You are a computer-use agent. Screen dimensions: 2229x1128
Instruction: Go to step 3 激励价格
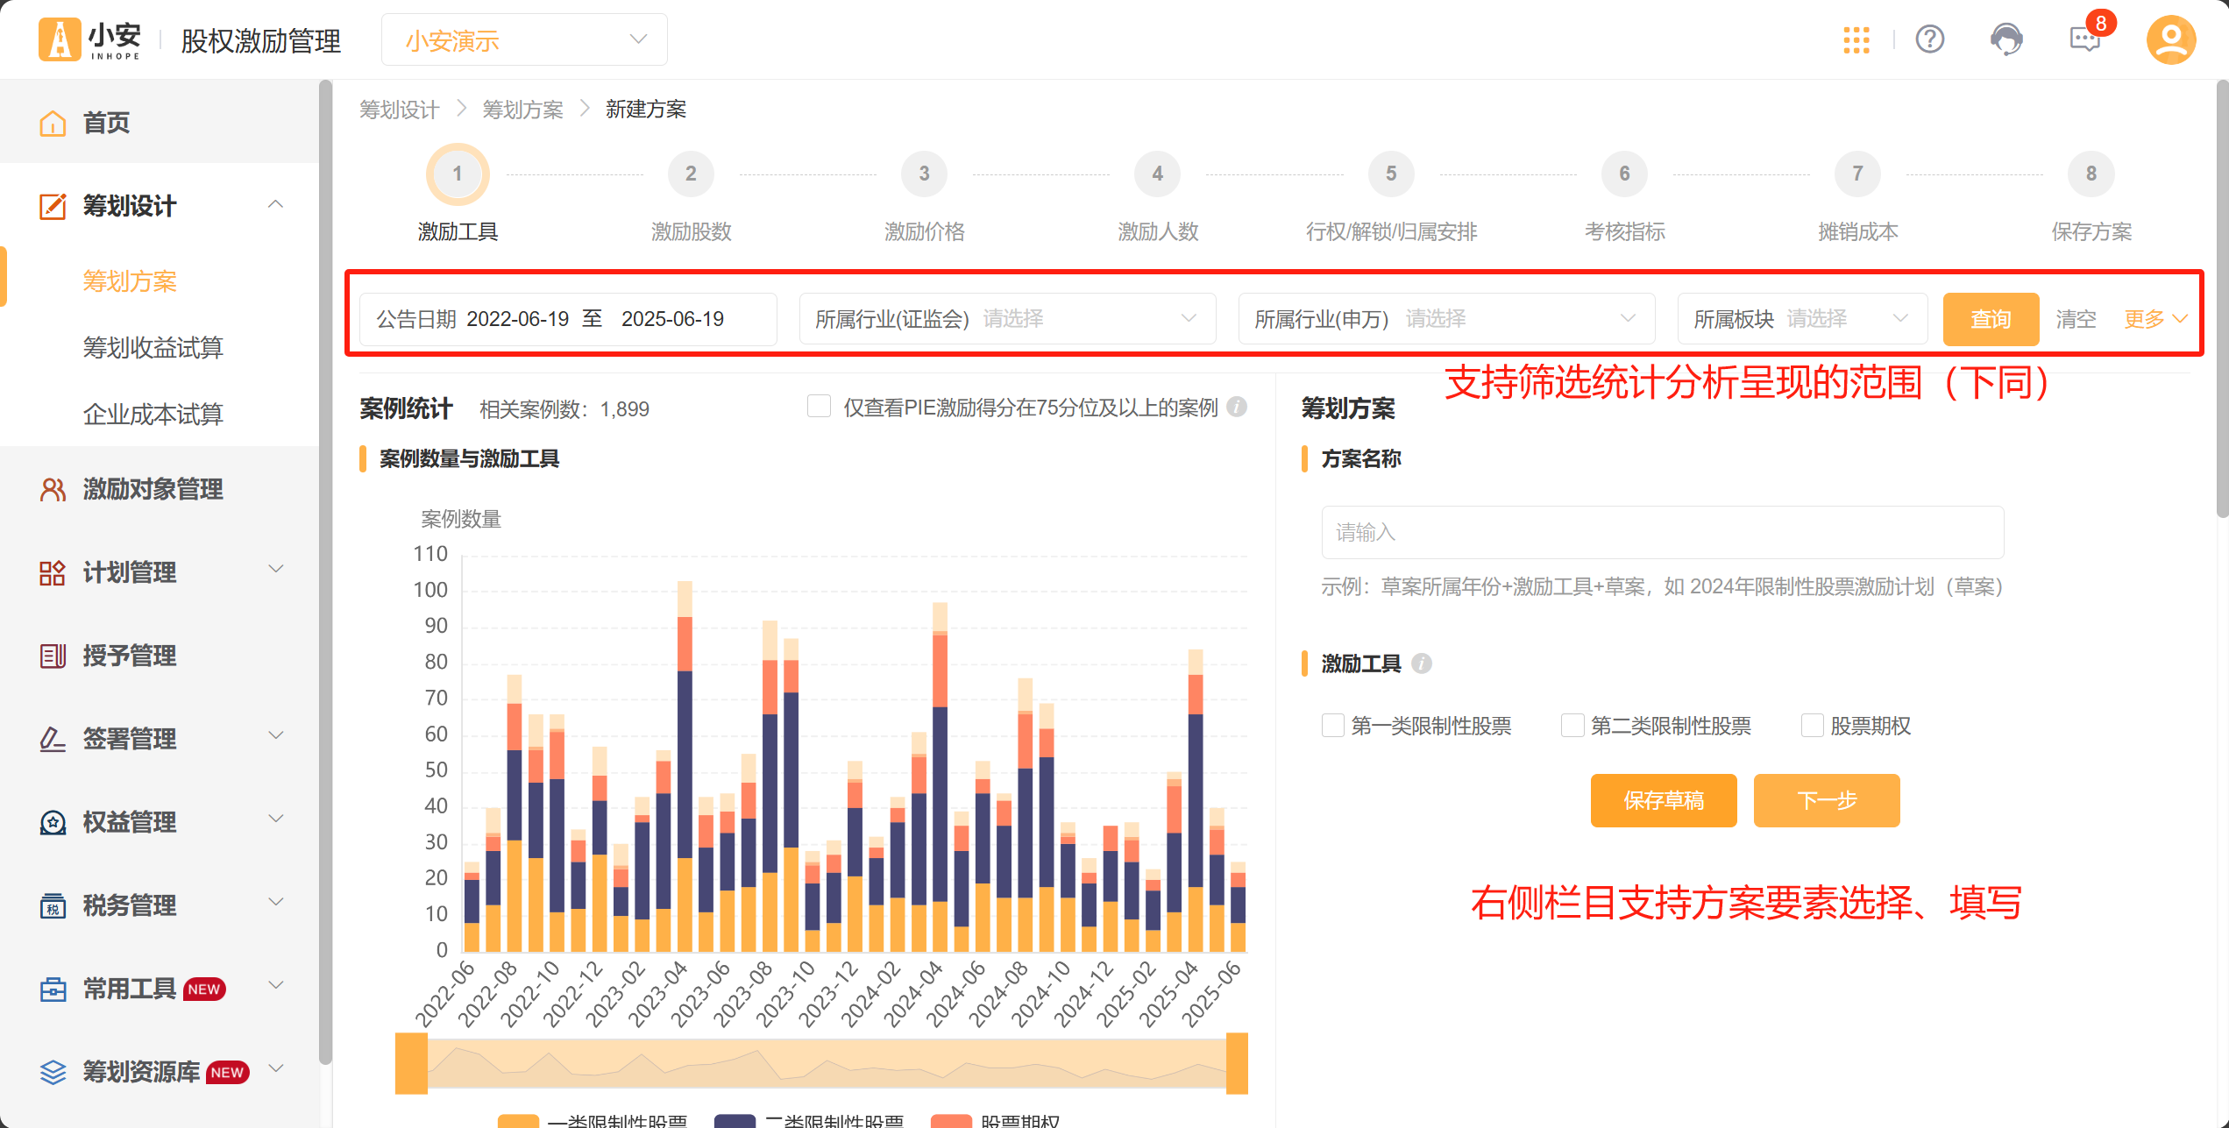(x=924, y=174)
